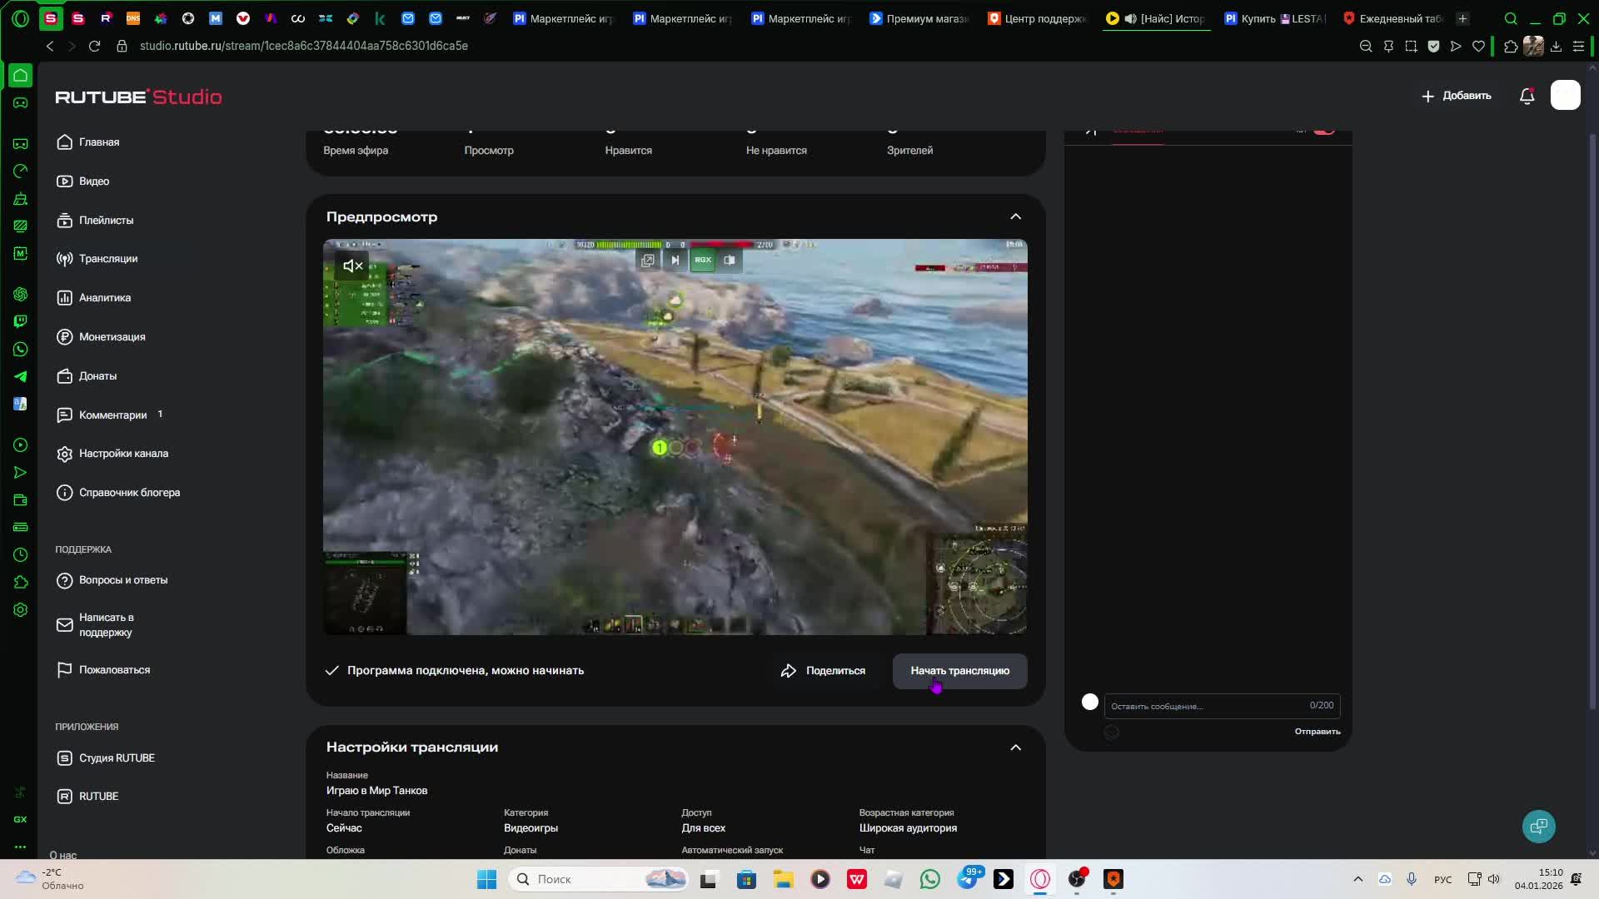Switch to the Премиум магазин tab
Viewport: 1599px width, 899px height.
pyautogui.click(x=919, y=18)
